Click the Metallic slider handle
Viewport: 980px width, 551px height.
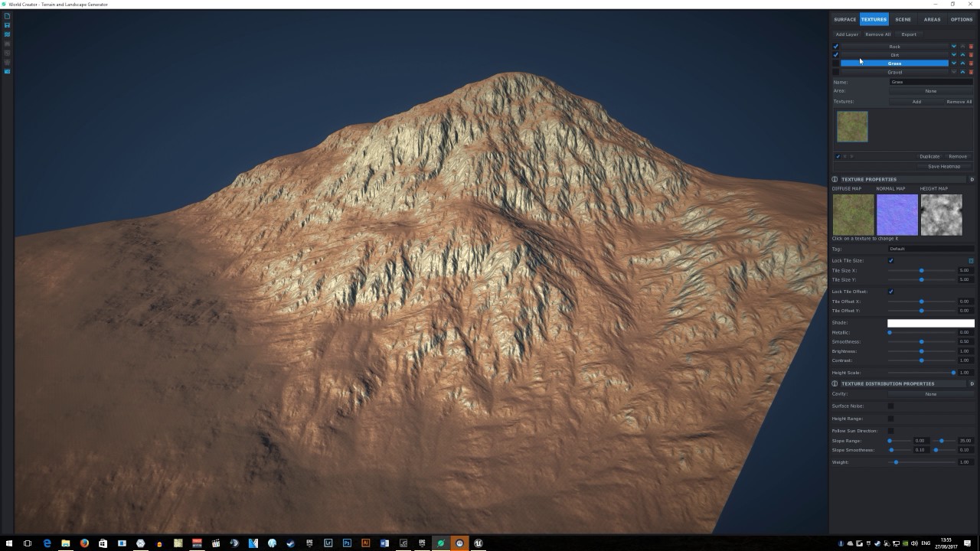(x=890, y=332)
